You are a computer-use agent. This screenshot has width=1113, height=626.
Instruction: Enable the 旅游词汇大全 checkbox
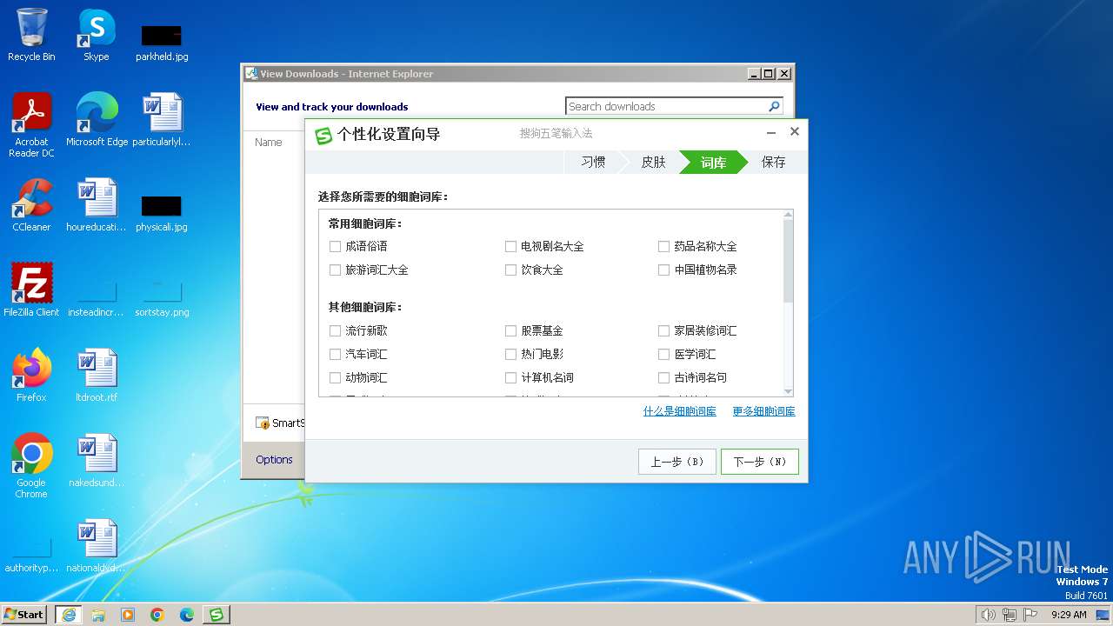335,270
